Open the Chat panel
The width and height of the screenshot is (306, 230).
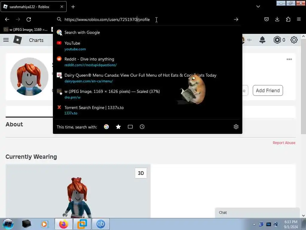[257, 213]
